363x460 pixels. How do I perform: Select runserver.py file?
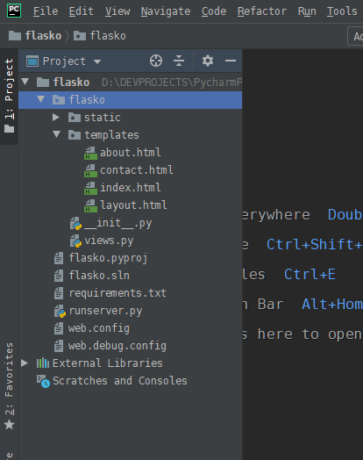coord(131,311)
